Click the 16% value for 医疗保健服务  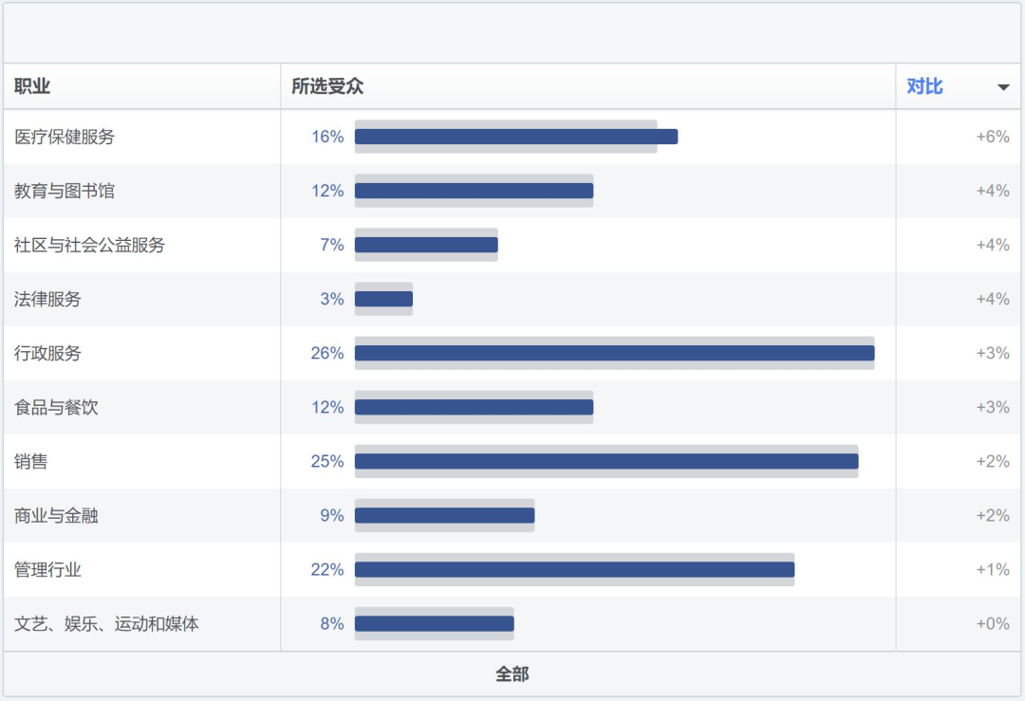[x=327, y=137]
